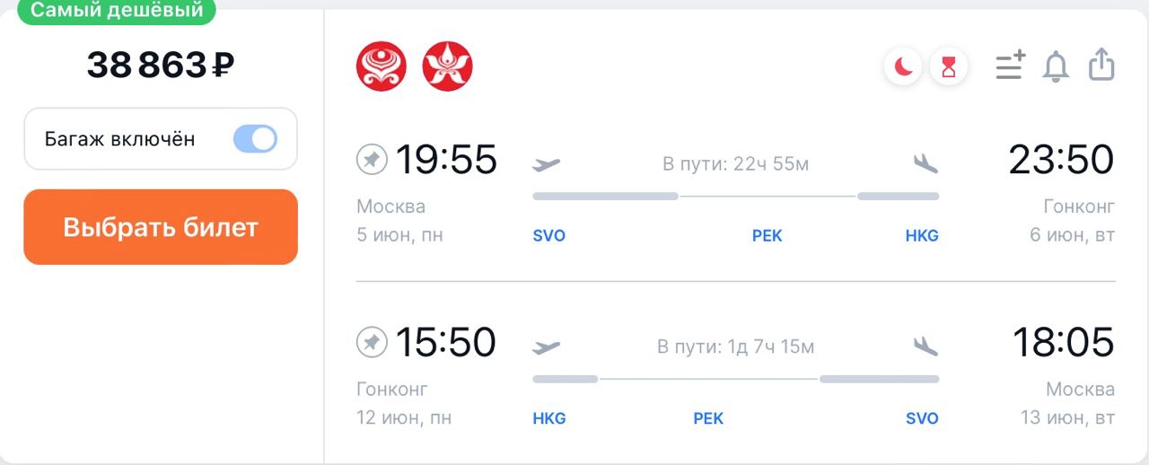Pin the 15:50 return flight
This screenshot has height=465, width=1149.
[372, 342]
